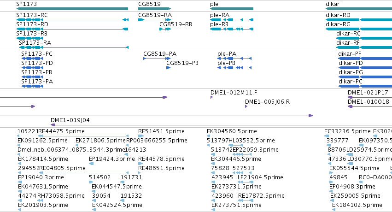Select EST RP003666255.5prime
This screenshot has height=212, width=392.
pyautogui.click(x=157, y=141)
